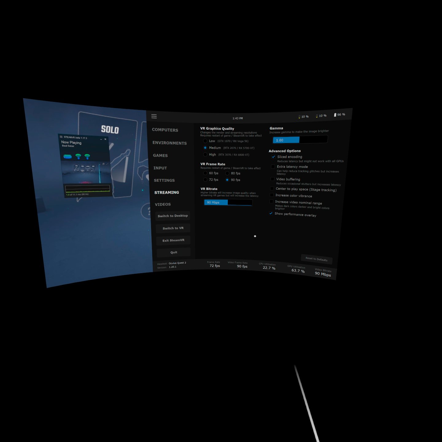
Task: Click the Beat Saber title in SteamVR
Action: pos(68,146)
